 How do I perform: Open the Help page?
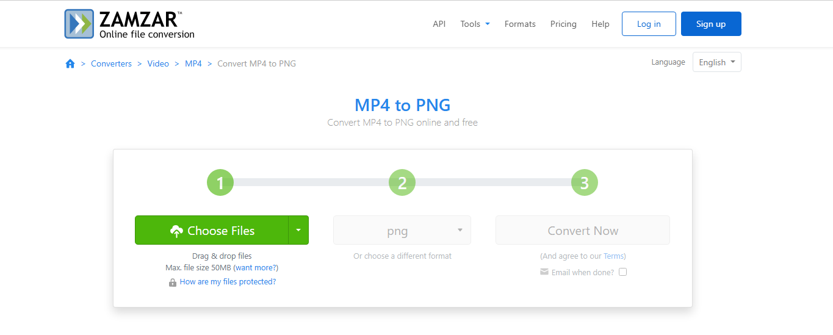(600, 24)
